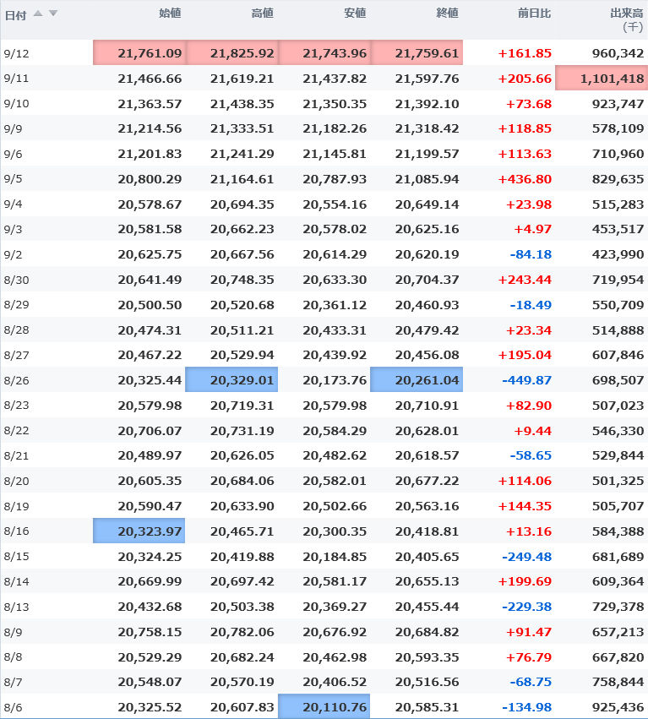648x719 pixels.
Task: Select opening value 21,201.83
Action: pos(150,154)
